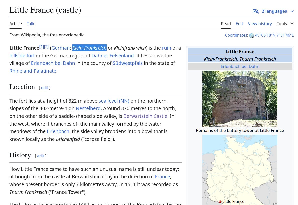298x205 pixels.
Task: Go to Erlenbach bei Dahn in infobox
Action: click(x=240, y=66)
